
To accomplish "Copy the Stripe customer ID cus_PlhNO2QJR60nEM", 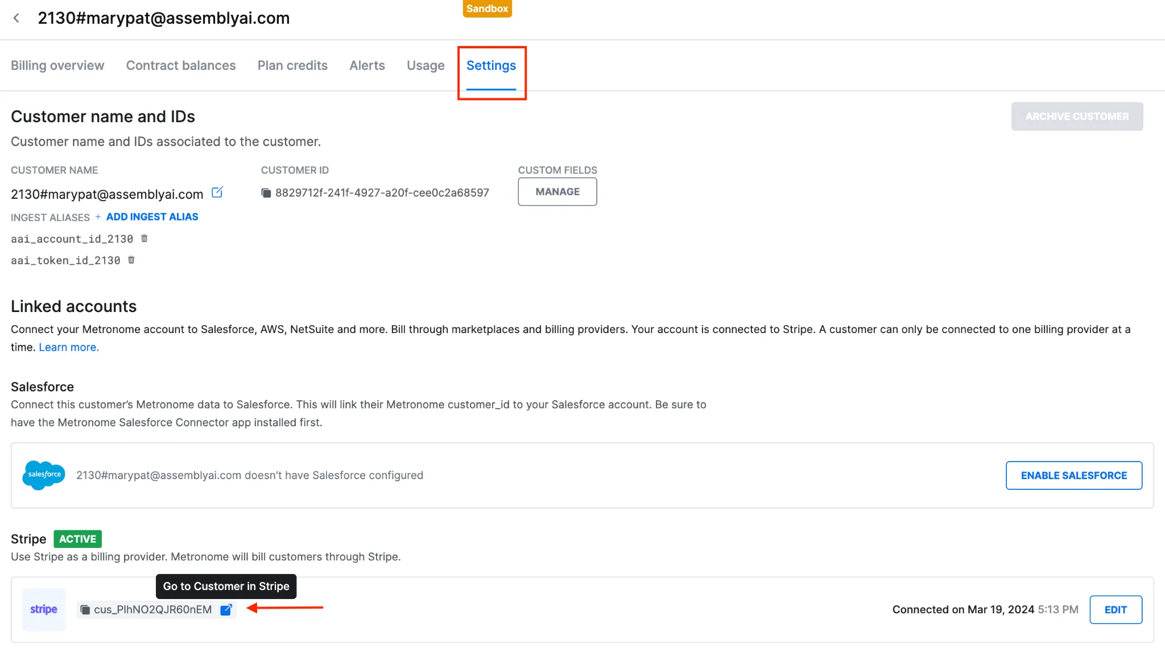I will 85,610.
